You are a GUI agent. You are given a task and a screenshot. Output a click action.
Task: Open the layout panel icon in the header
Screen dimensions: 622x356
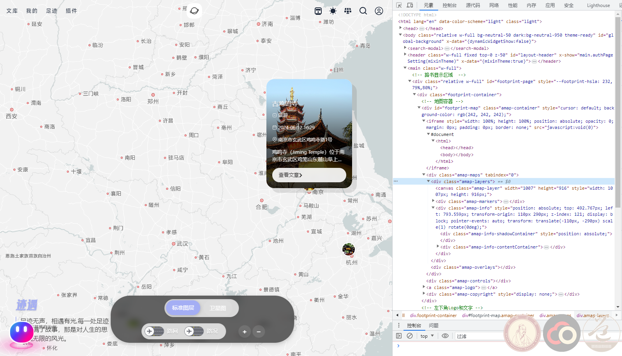point(318,11)
